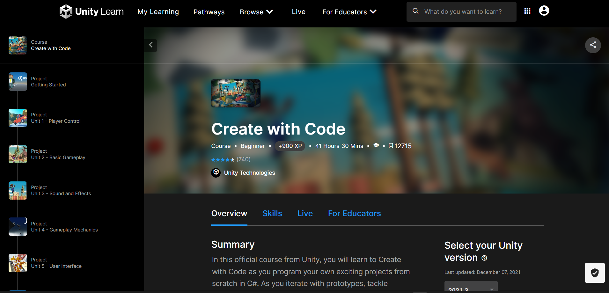Click the (740) ratings count

(244, 159)
